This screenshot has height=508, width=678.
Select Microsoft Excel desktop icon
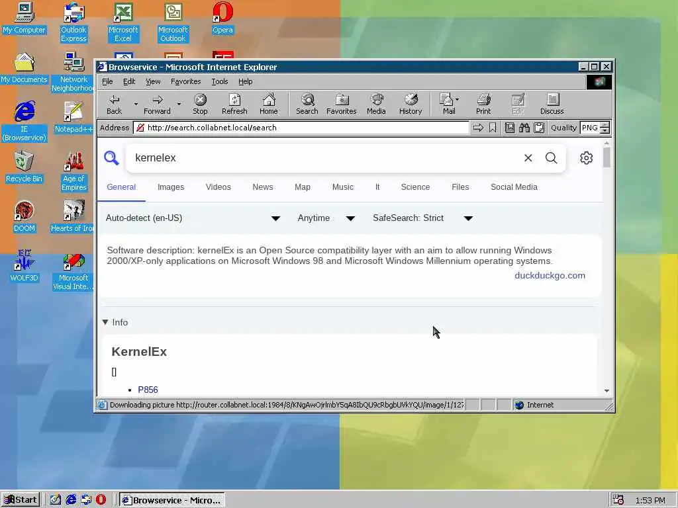point(123,22)
